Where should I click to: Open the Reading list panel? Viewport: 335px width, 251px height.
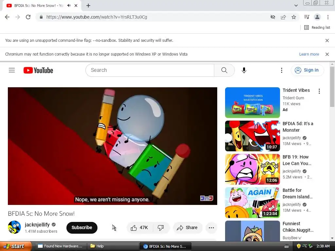point(317,27)
